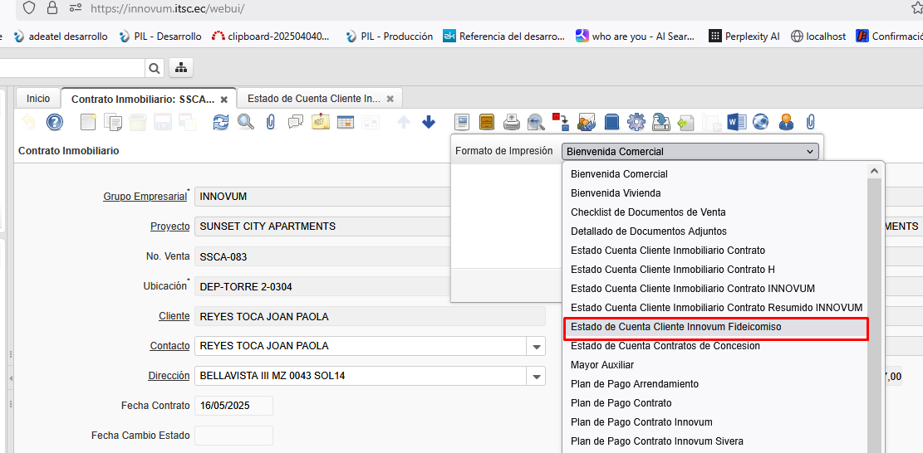Click the gear Process icon

tap(636, 122)
